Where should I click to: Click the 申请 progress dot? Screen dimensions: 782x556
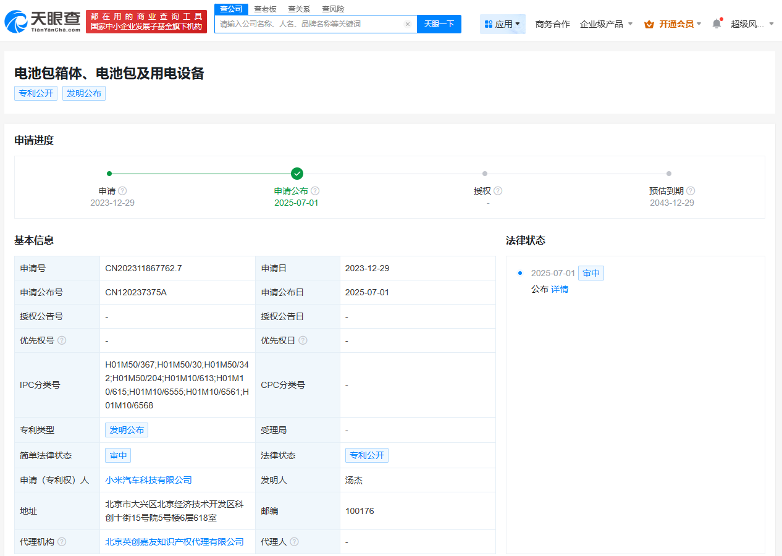pyautogui.click(x=109, y=174)
